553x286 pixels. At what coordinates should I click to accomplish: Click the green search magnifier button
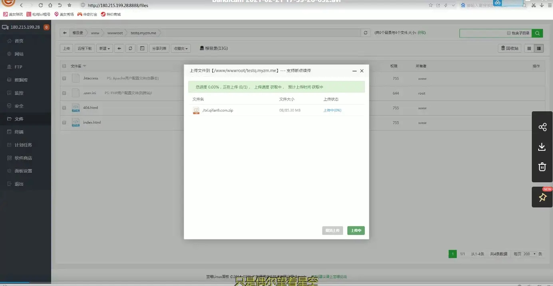(538, 33)
